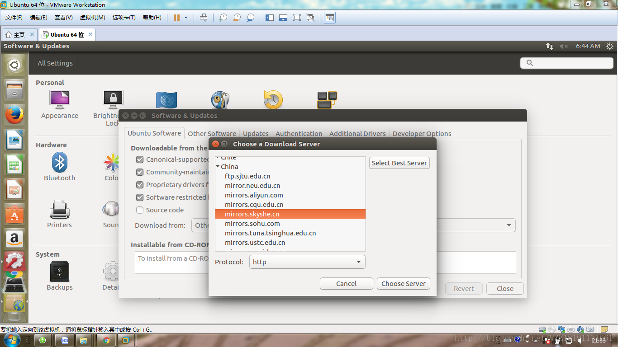Expand the Chile server group
This screenshot has height=347, width=618.
tap(218, 158)
